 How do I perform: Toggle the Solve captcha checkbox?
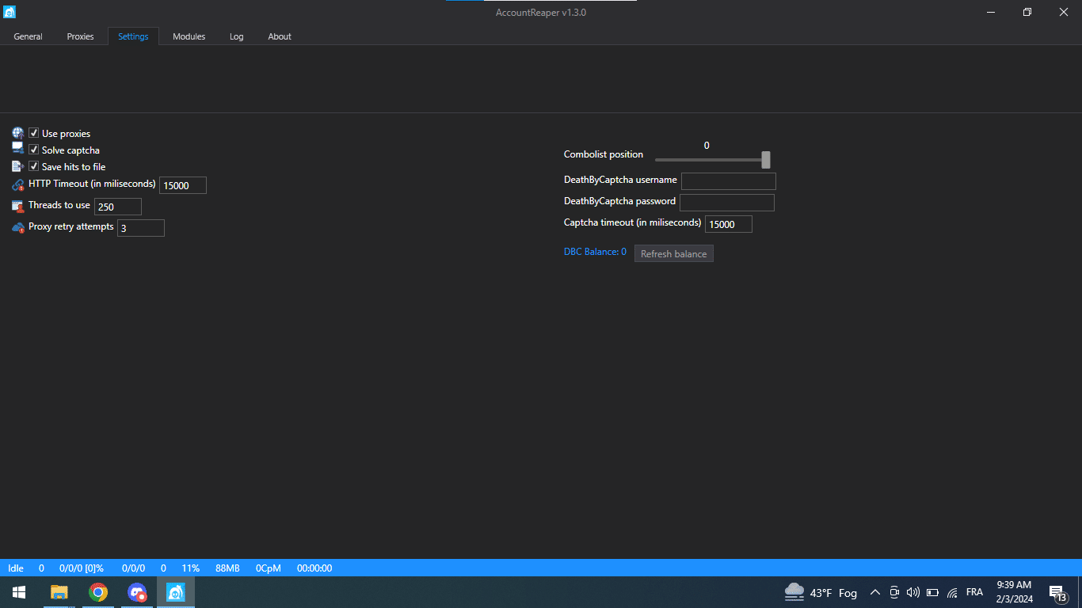[x=34, y=150]
